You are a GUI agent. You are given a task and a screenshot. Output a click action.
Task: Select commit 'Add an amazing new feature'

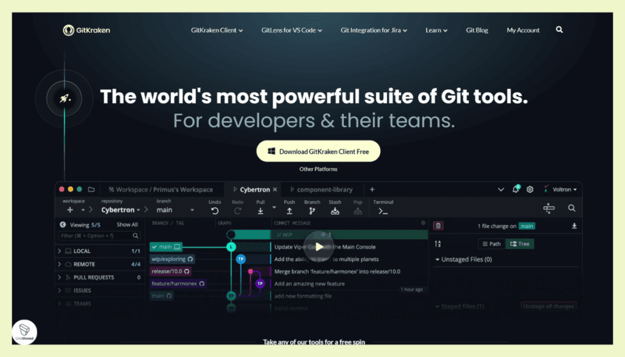(x=309, y=284)
